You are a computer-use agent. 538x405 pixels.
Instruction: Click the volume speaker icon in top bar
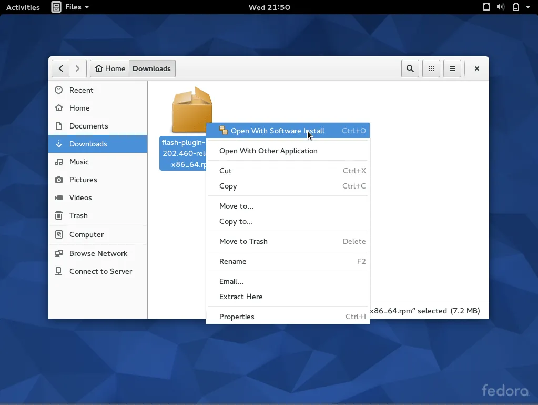coord(501,7)
